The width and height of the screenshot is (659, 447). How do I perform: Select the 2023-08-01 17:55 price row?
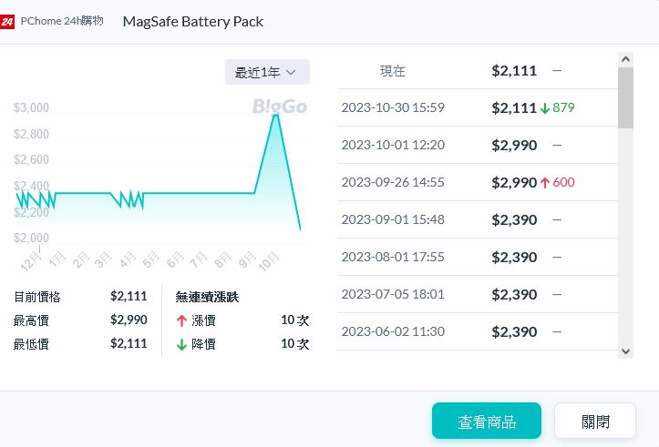474,257
